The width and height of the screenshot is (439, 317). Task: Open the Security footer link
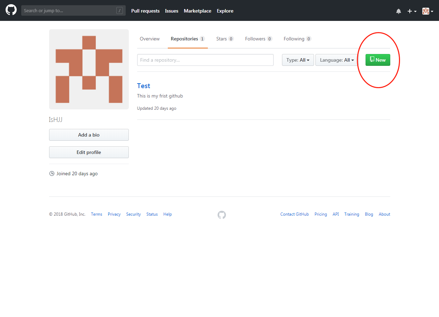pos(133,214)
